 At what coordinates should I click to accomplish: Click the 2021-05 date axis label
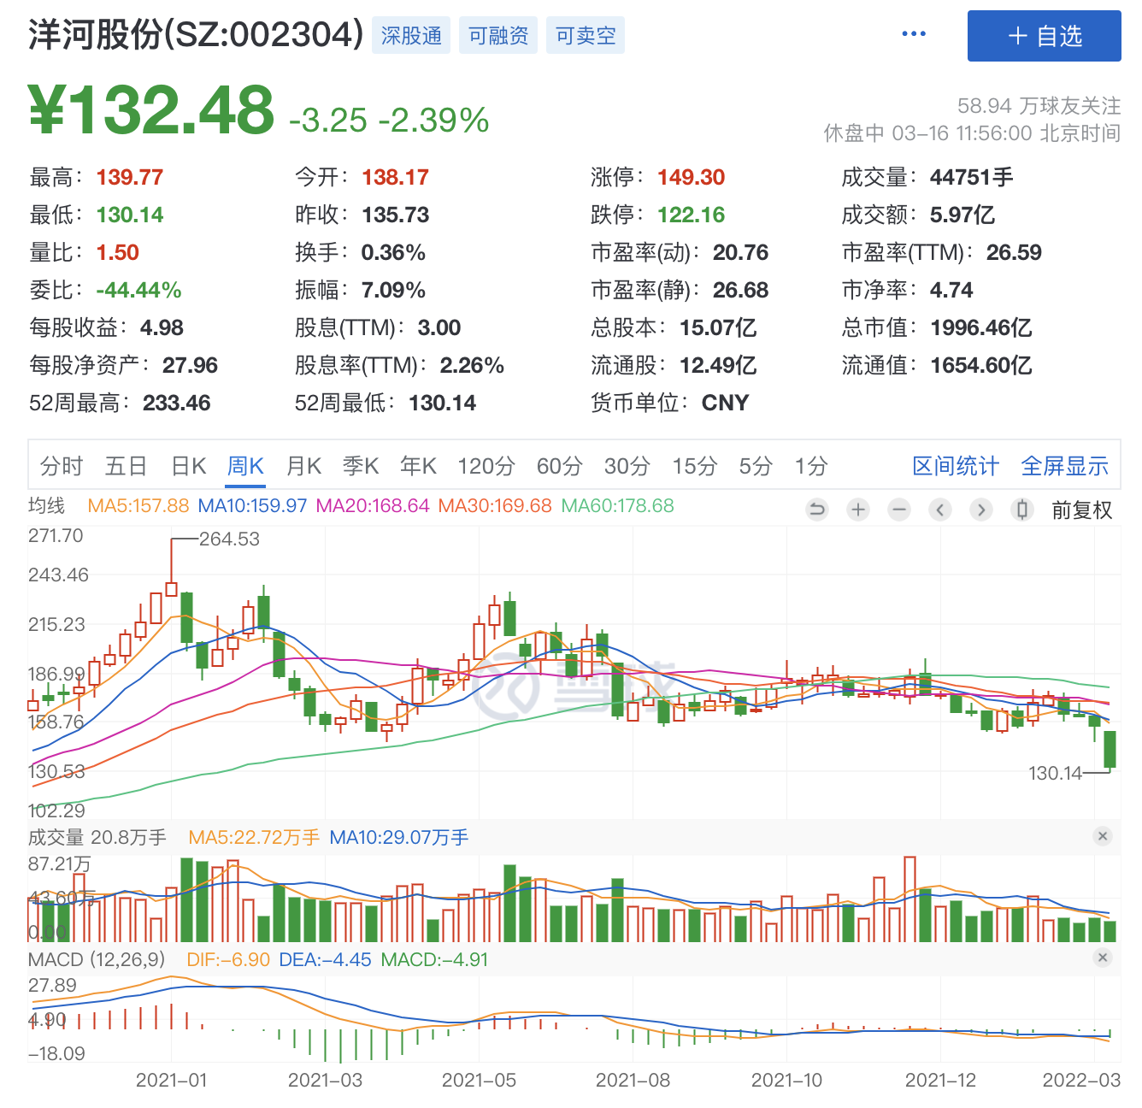click(479, 1080)
